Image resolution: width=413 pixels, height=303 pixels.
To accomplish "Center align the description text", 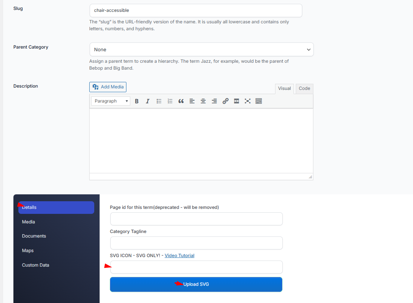I will (203, 101).
